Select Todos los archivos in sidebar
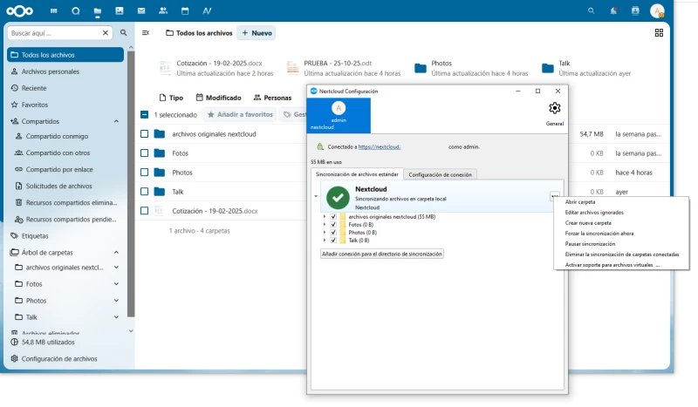This screenshot has height=407, width=698. click(x=65, y=55)
